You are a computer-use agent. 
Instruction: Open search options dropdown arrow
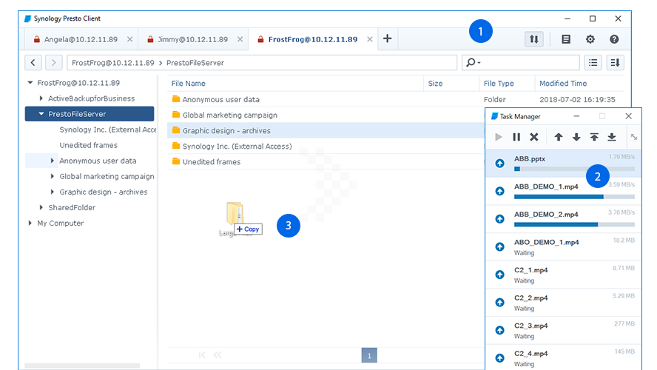pyautogui.click(x=479, y=63)
